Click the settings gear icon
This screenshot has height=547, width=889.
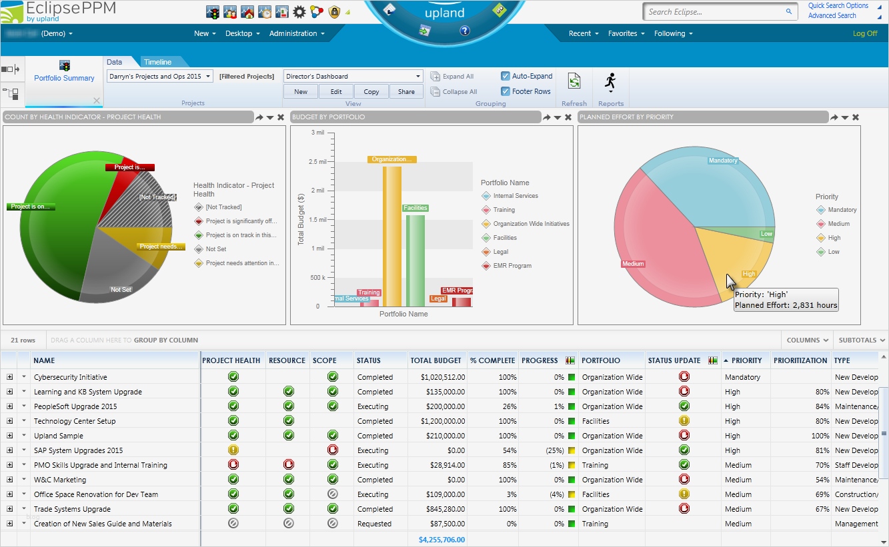coord(299,11)
